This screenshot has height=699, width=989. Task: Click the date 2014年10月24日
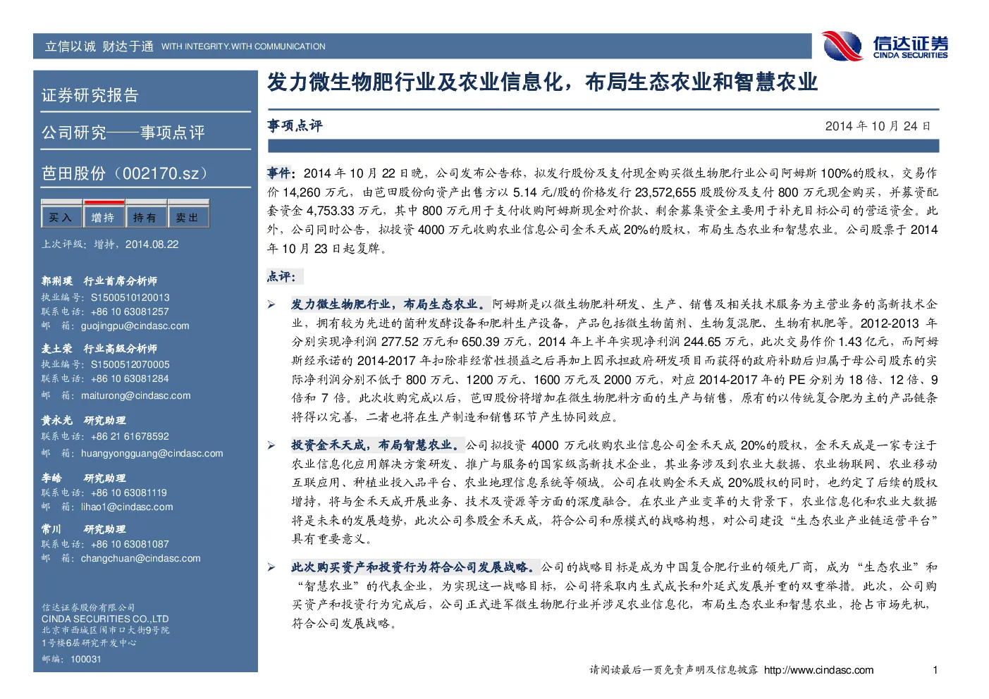coord(878,126)
